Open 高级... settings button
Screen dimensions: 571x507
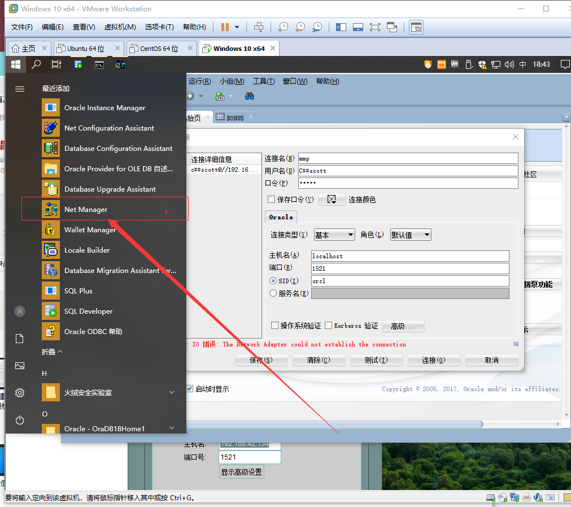403,326
